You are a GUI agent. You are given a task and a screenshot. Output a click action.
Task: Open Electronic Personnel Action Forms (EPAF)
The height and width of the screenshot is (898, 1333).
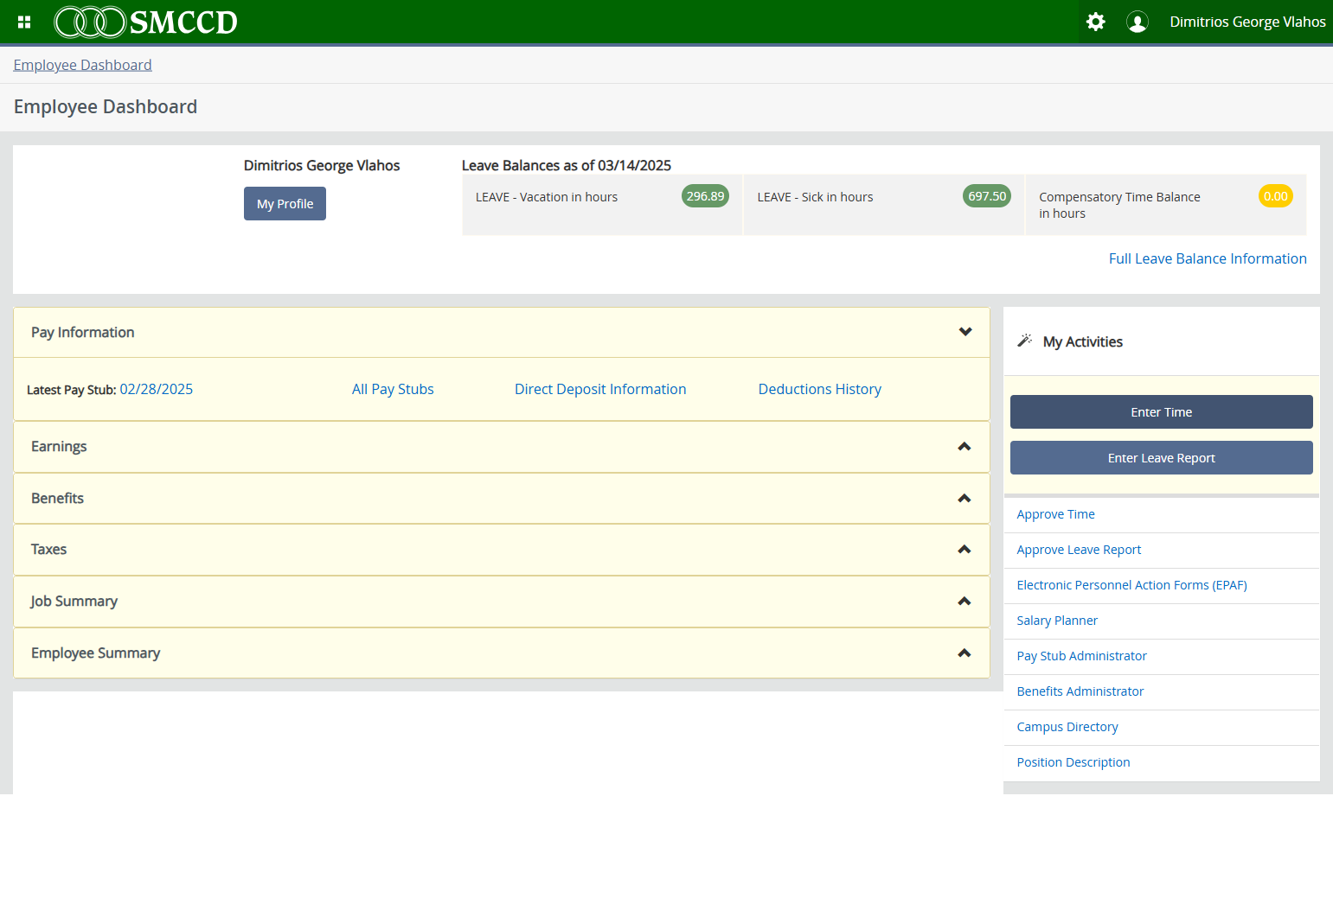(x=1132, y=585)
